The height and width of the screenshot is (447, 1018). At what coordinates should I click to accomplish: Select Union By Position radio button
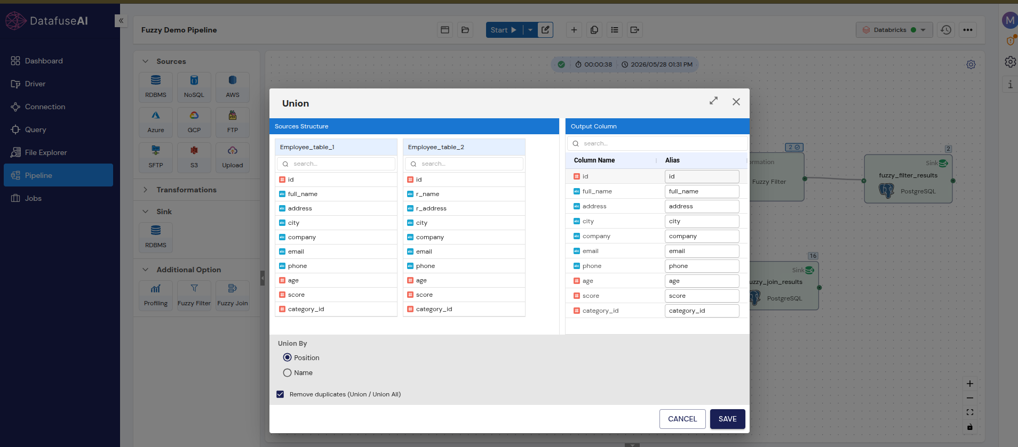pyautogui.click(x=287, y=357)
